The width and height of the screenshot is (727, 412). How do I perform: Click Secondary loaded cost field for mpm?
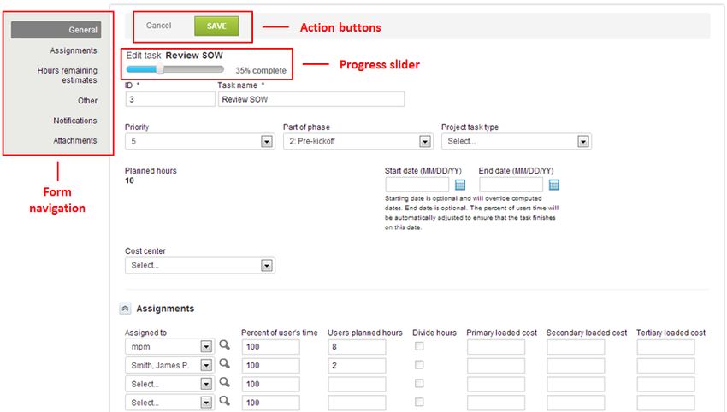coord(576,347)
